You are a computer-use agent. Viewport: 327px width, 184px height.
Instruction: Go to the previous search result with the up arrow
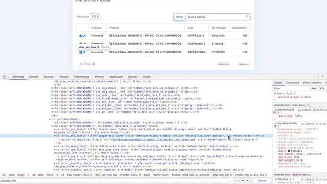click(x=243, y=180)
